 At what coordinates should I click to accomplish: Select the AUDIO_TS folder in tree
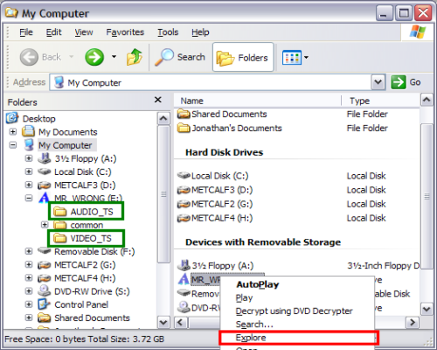point(87,211)
